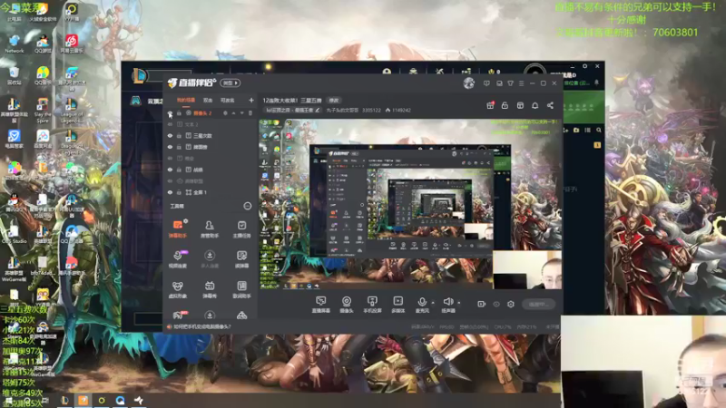Viewport: 726px width, 408px height.
Task: Open notifications bell icon
Action: (535, 105)
